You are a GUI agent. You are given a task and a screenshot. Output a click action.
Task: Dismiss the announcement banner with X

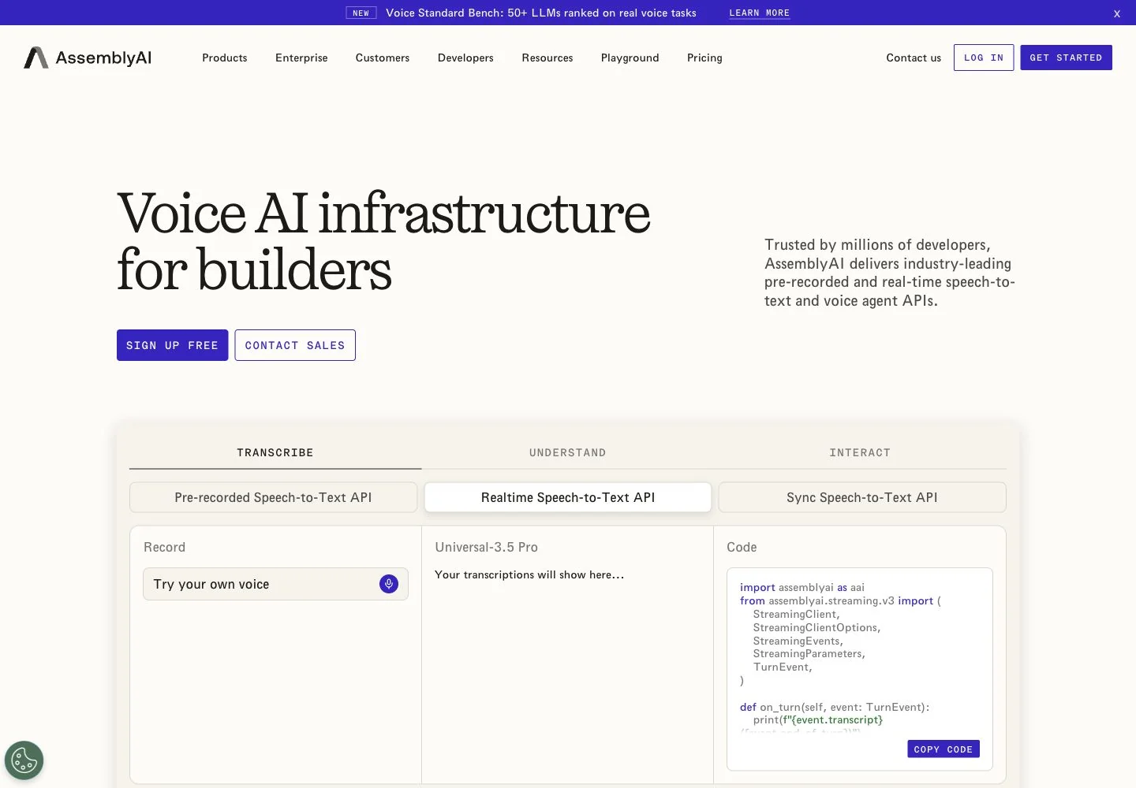1117,13
